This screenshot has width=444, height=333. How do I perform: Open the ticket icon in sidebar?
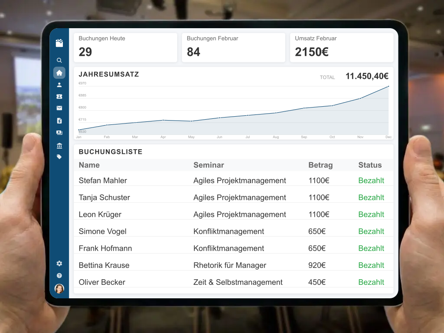(x=59, y=97)
